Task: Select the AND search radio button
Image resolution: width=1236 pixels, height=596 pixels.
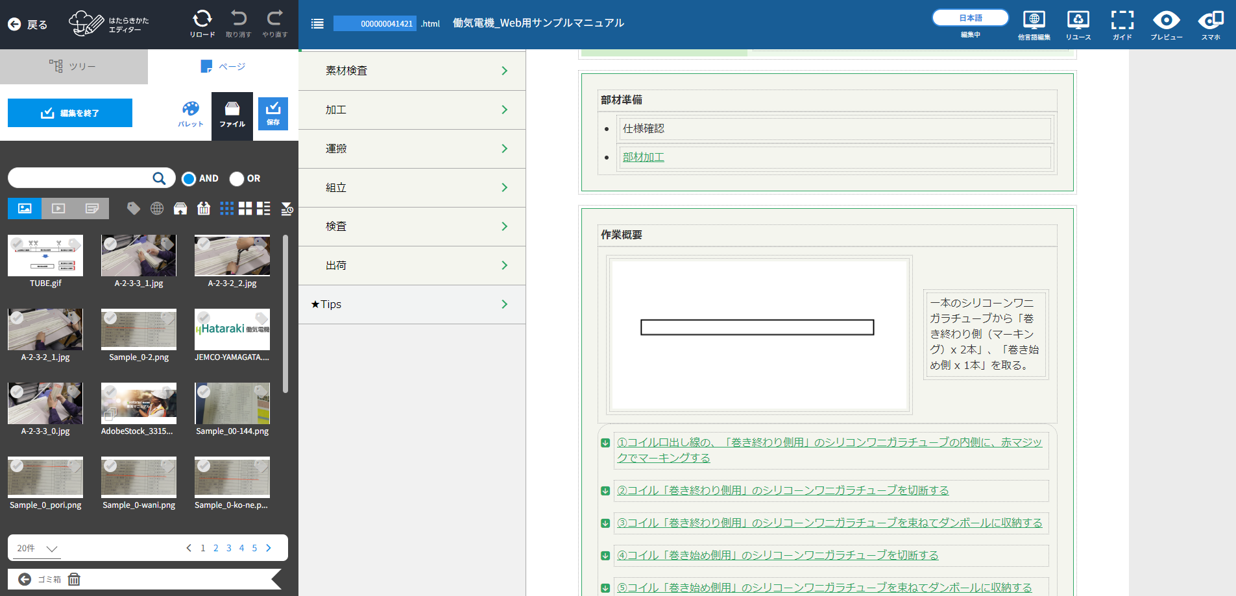Action: pos(189,179)
